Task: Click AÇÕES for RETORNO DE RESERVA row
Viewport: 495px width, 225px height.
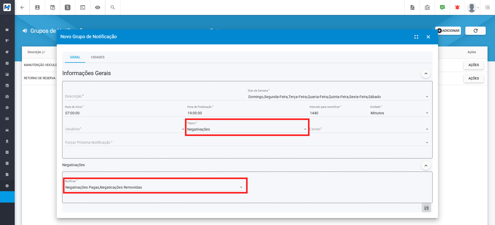Action: coord(474,78)
